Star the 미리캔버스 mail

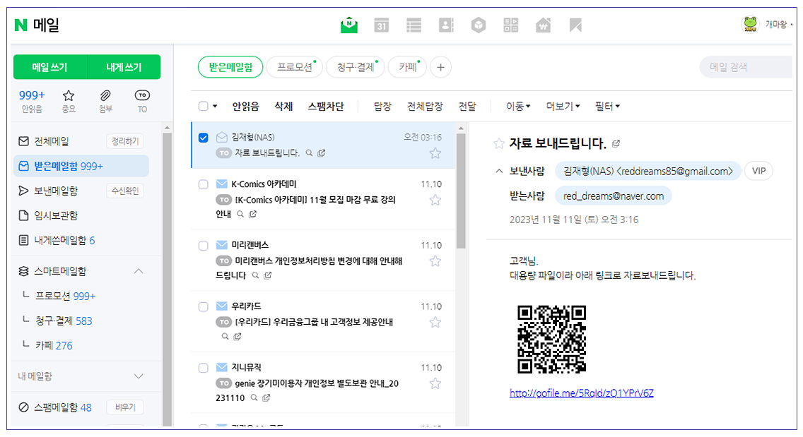pos(435,261)
